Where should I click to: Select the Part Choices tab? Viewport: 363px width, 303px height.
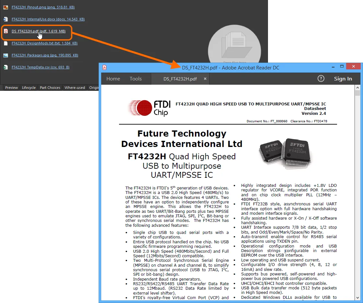(50, 88)
